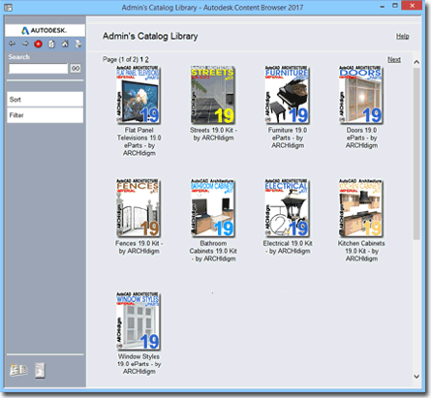Open the Flat Panel Televisions catalog thumbnail

coord(139,95)
